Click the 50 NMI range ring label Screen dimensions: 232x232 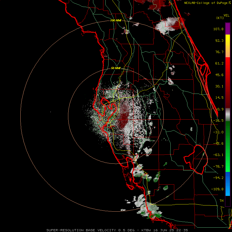(116, 68)
